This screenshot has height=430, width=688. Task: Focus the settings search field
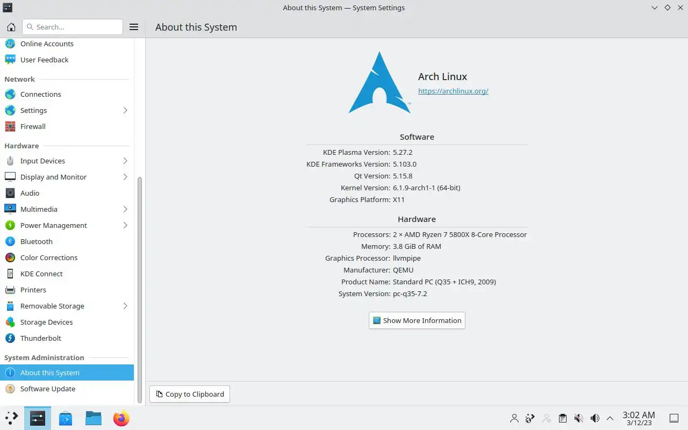click(x=73, y=27)
